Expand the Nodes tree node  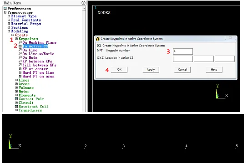click(16, 92)
